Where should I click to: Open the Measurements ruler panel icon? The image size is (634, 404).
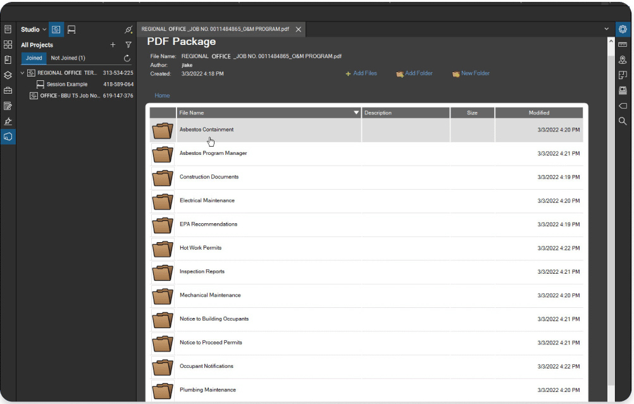623,45
